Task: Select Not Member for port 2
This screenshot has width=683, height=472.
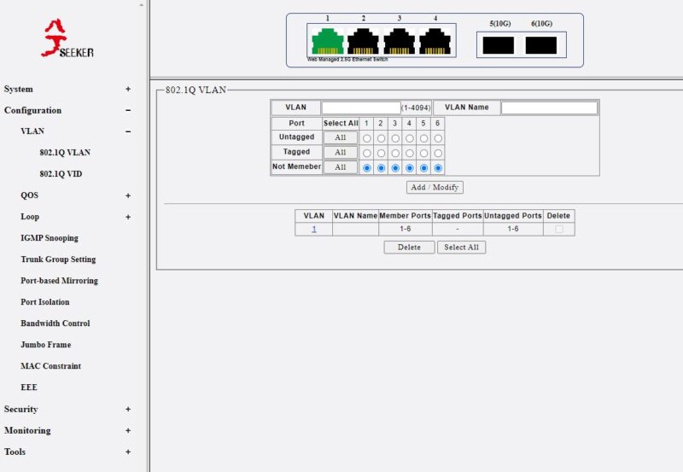Action: coord(381,168)
